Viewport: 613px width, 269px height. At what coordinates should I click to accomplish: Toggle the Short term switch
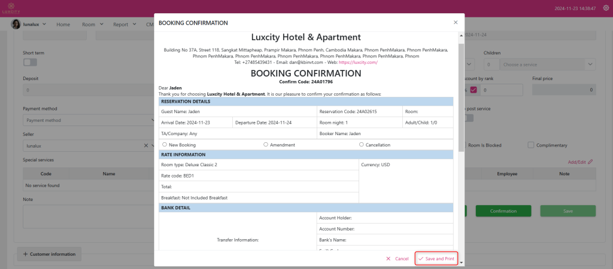pos(29,62)
